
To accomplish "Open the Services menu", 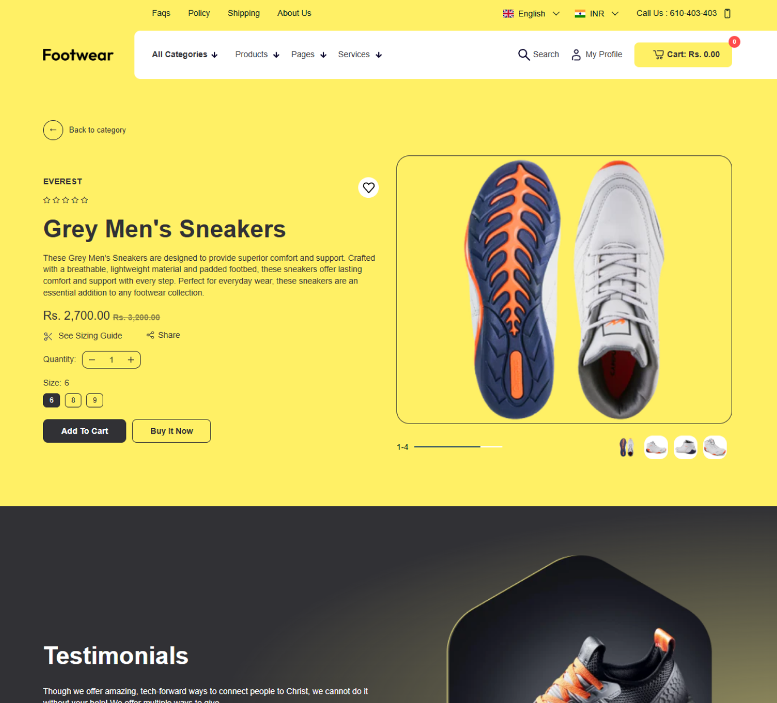I will (360, 54).
